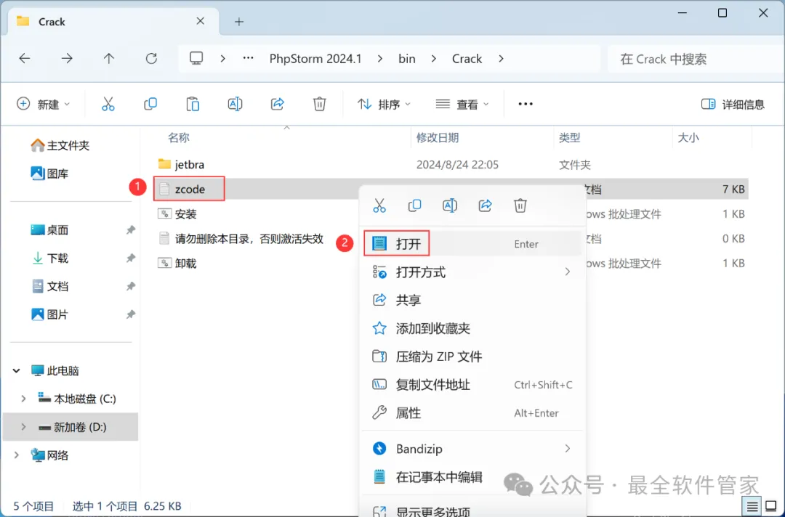Click the Paste icon in the toolbar
Viewport: 785px width, 517px height.
tap(193, 104)
